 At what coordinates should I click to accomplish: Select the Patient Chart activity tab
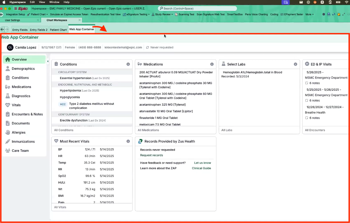(58, 30)
